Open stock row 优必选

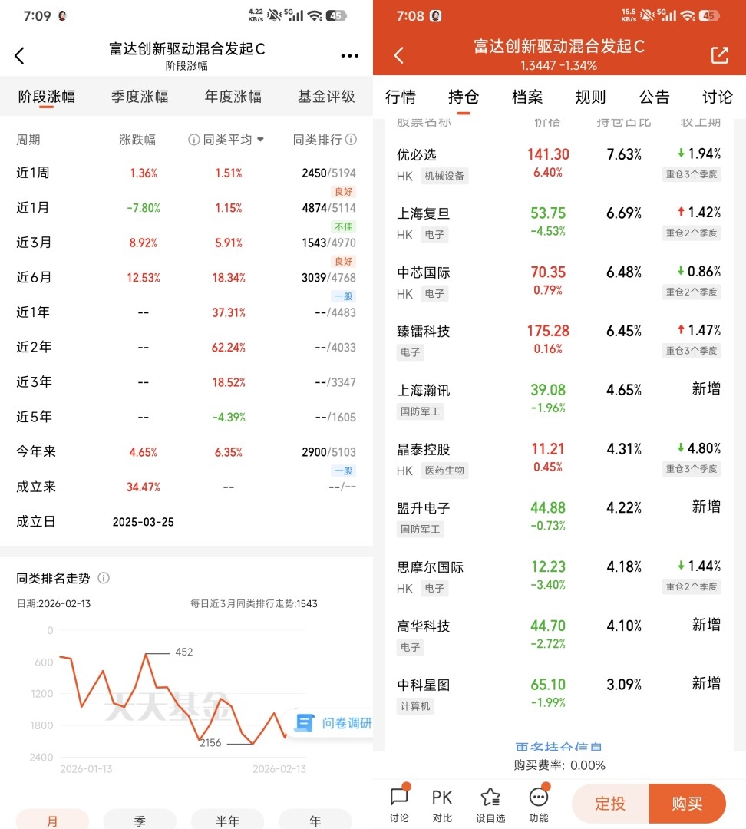[x=559, y=164]
